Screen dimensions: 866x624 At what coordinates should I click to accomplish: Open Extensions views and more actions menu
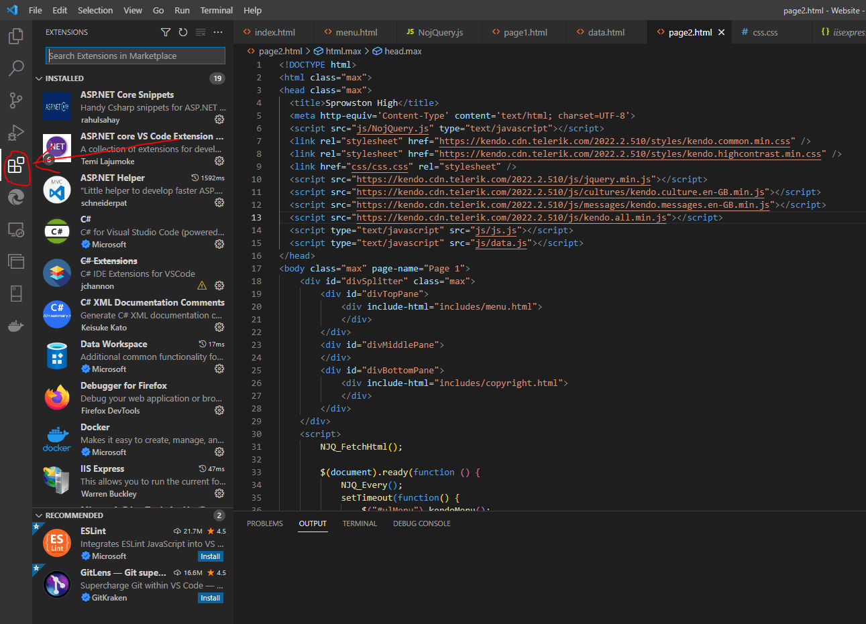tap(218, 32)
